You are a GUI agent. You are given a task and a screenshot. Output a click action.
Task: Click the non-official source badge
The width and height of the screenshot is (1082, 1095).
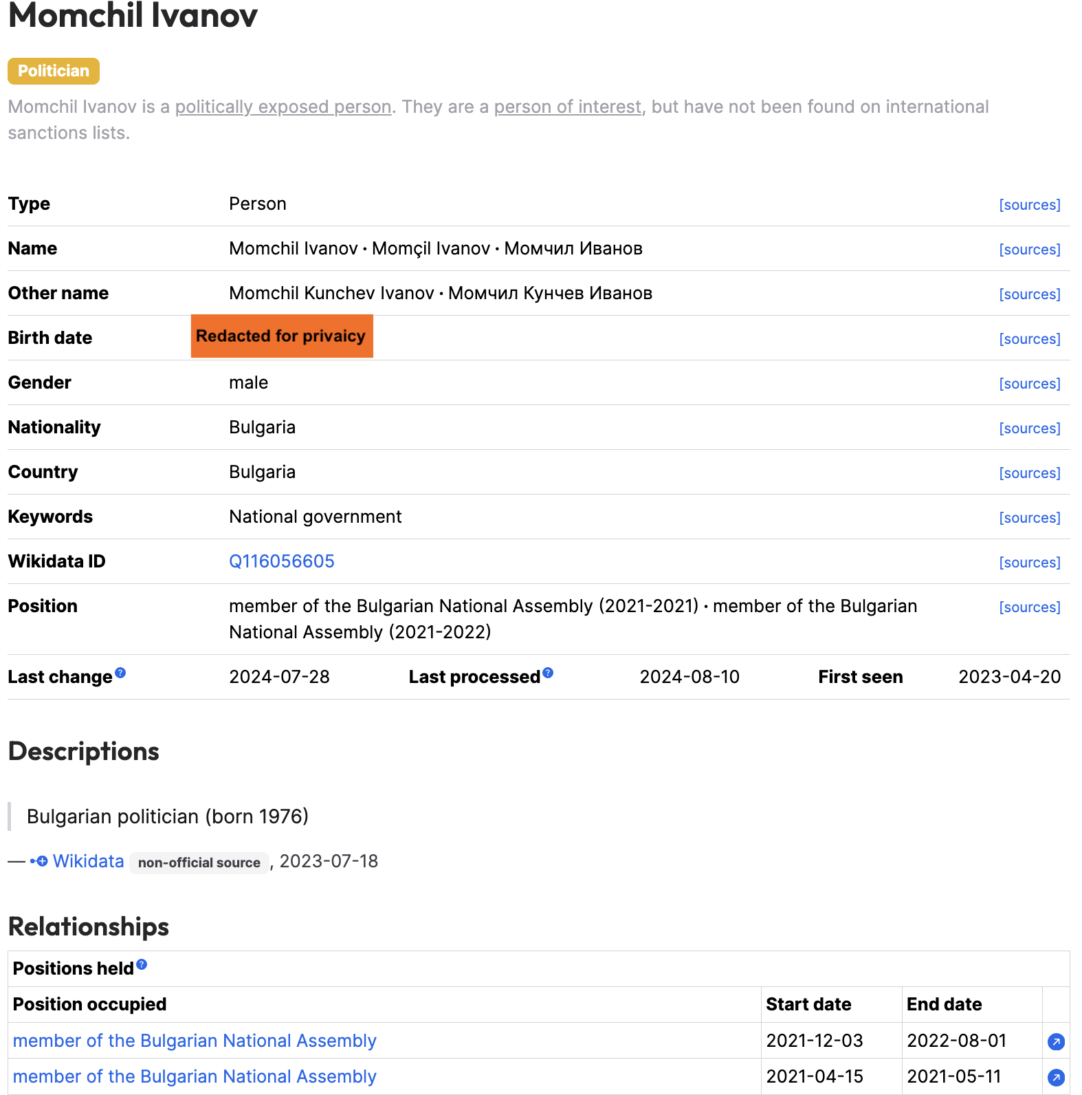point(199,863)
